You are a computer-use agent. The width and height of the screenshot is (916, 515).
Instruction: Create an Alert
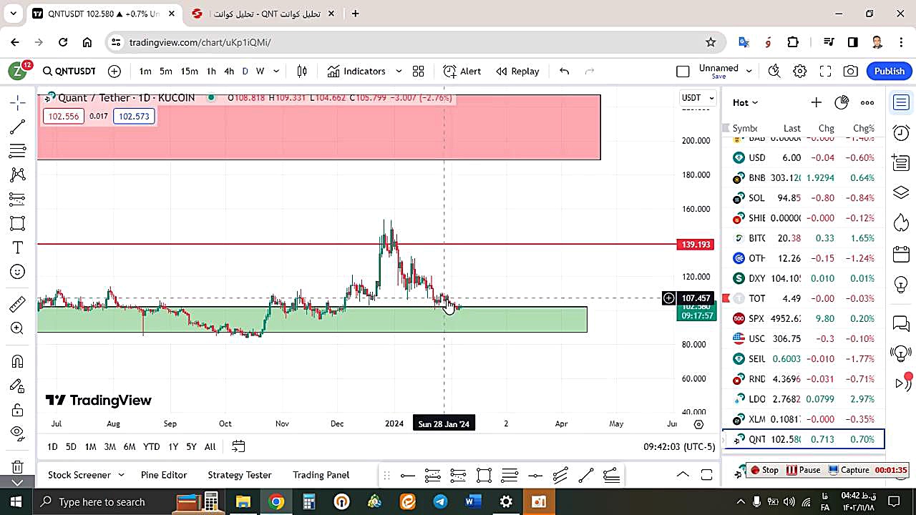tap(462, 71)
